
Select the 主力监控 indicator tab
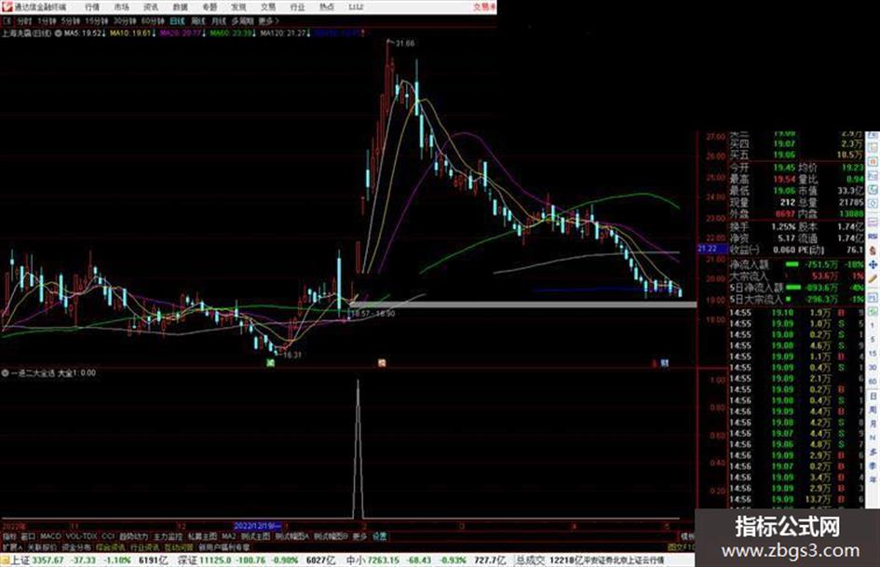[x=169, y=536]
